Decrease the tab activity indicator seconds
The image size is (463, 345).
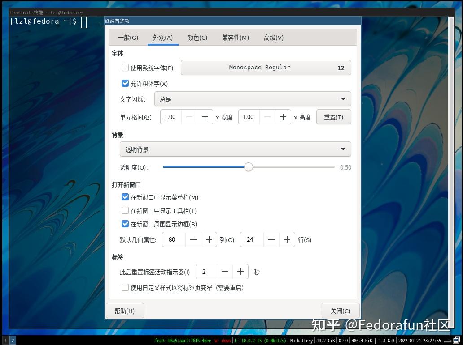coord(225,272)
